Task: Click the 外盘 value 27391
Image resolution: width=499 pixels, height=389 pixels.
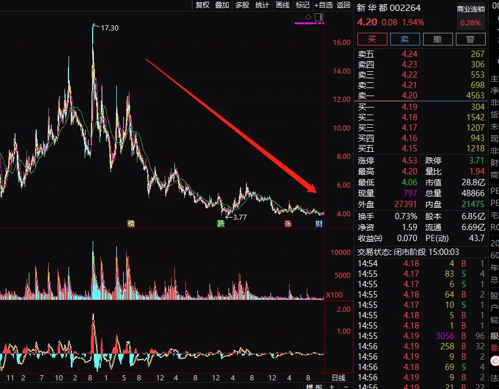Action: 406,204
